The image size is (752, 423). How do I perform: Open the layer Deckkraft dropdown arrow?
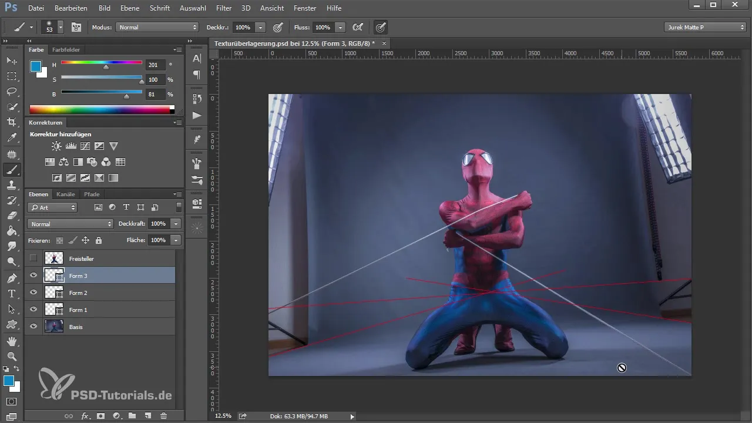point(176,224)
